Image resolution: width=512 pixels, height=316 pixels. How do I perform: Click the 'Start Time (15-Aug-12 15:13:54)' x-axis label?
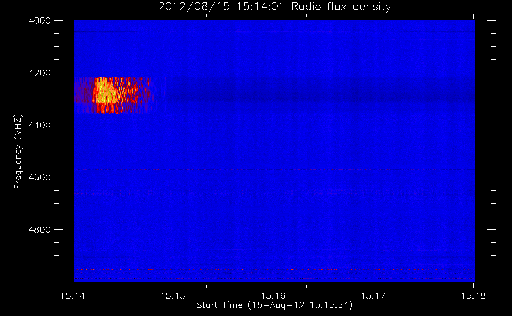pos(274,305)
